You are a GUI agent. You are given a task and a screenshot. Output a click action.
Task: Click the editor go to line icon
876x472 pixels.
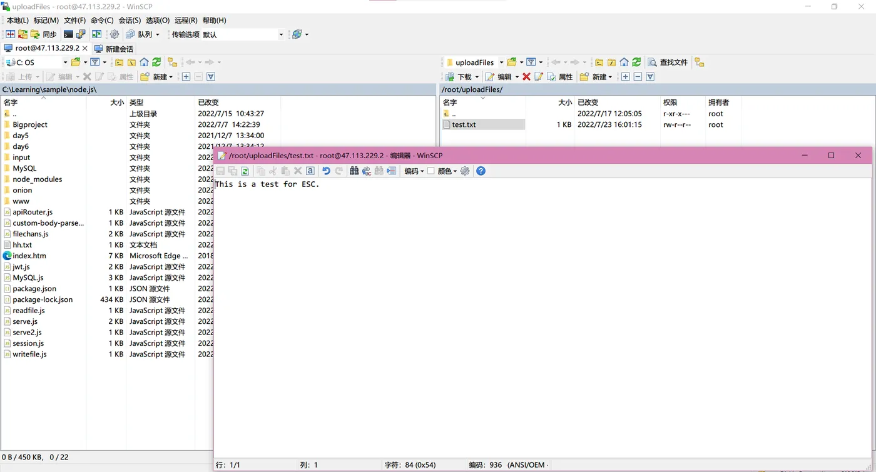click(x=392, y=171)
